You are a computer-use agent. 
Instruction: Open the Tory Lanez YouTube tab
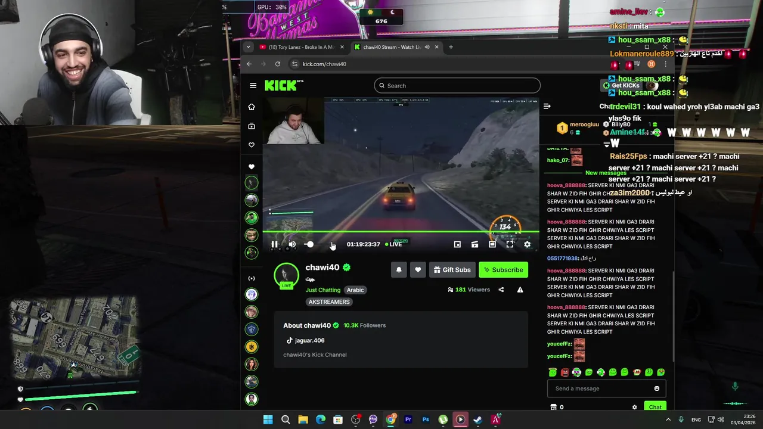click(302, 47)
